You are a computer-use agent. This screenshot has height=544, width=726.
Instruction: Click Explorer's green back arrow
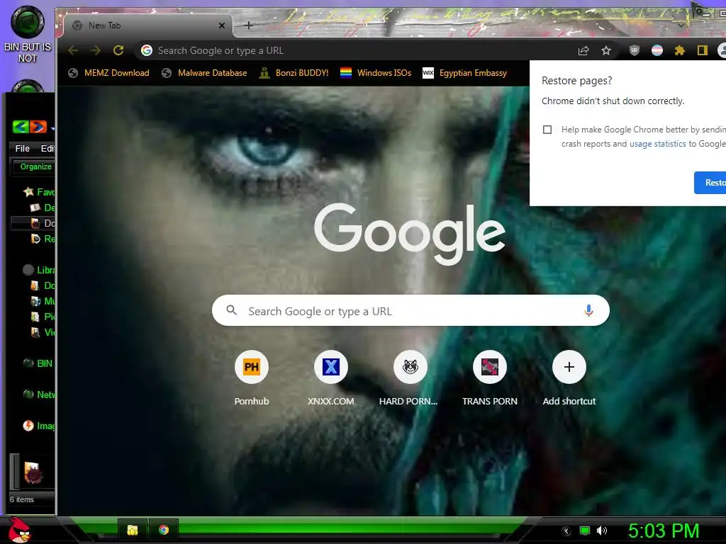coord(21,127)
